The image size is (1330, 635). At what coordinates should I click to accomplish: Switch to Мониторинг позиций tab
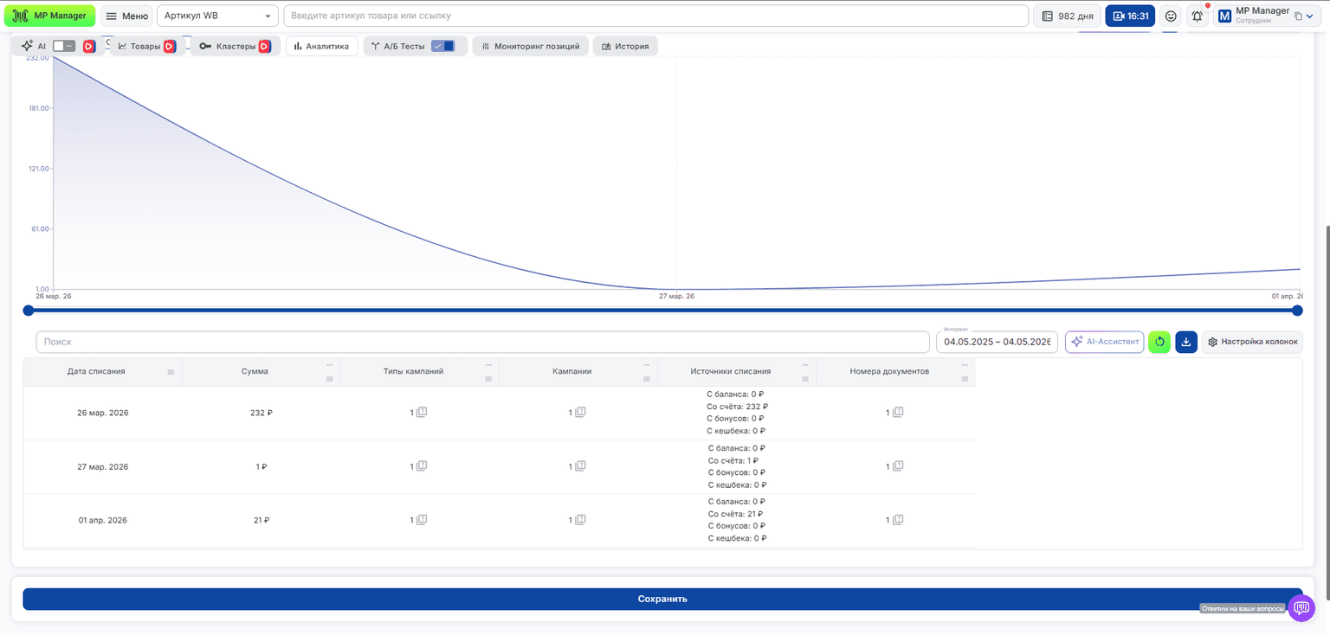531,46
